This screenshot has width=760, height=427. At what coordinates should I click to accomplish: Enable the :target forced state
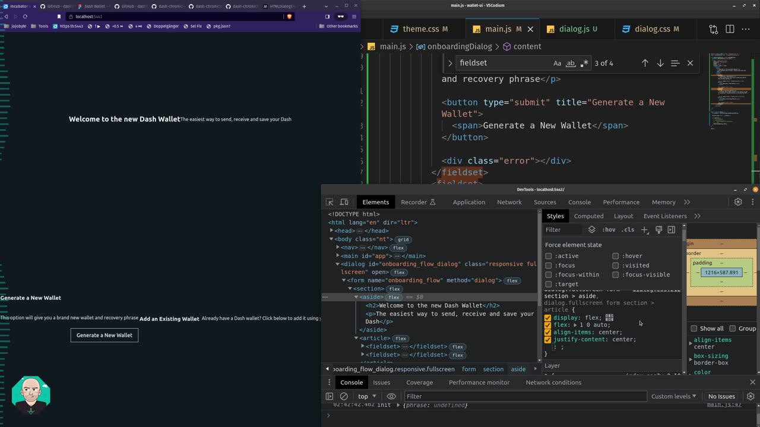[549, 284]
